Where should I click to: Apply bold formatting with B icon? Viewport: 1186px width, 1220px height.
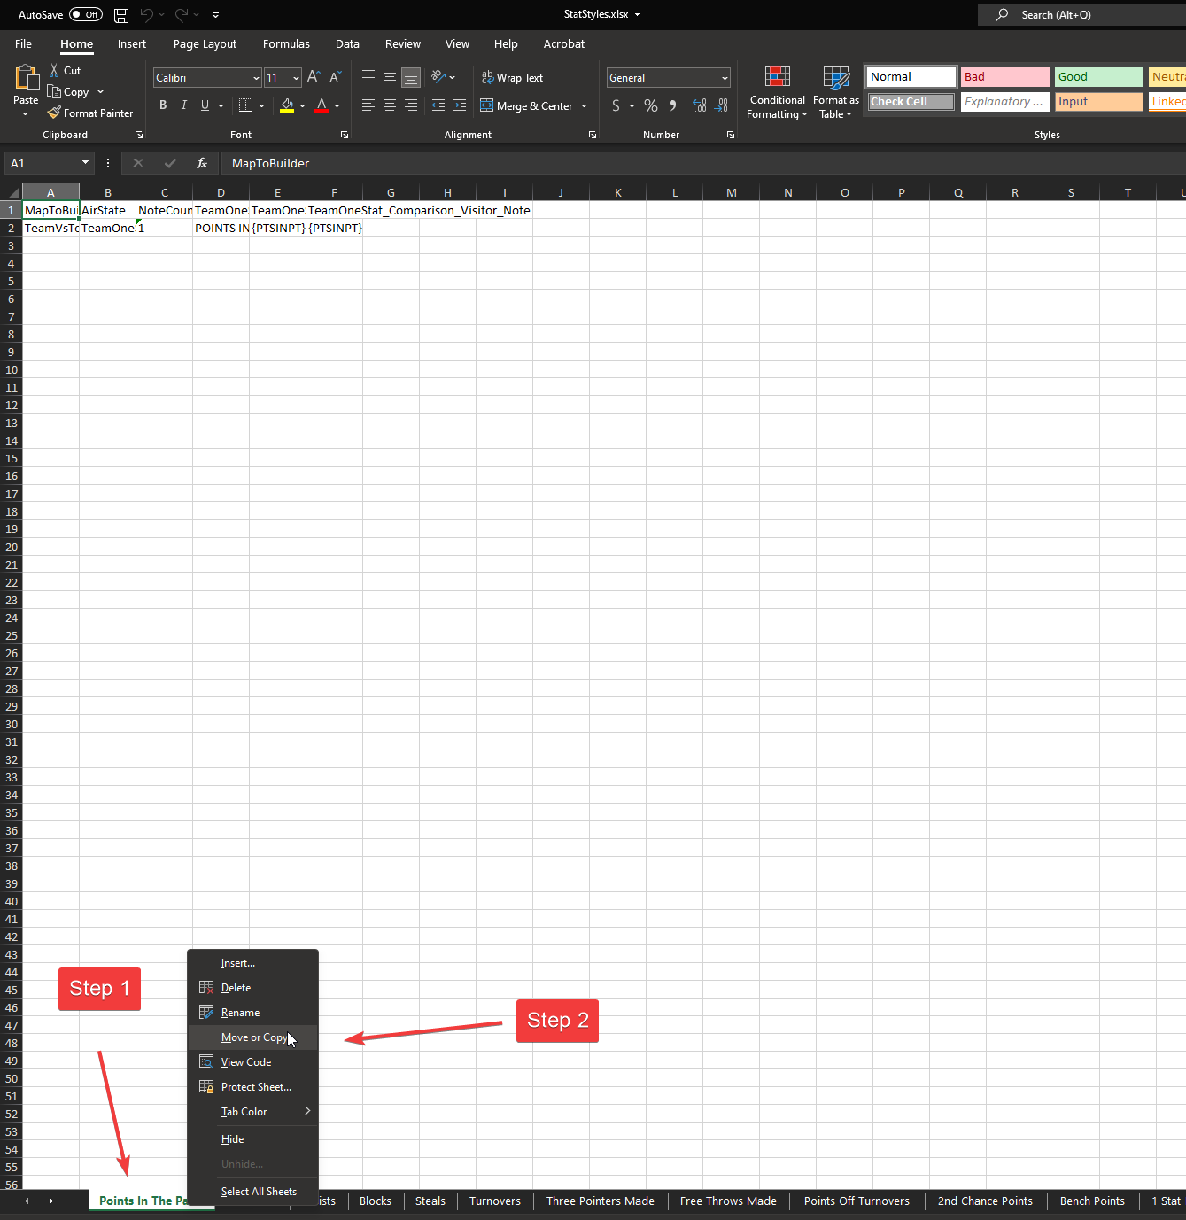click(163, 105)
